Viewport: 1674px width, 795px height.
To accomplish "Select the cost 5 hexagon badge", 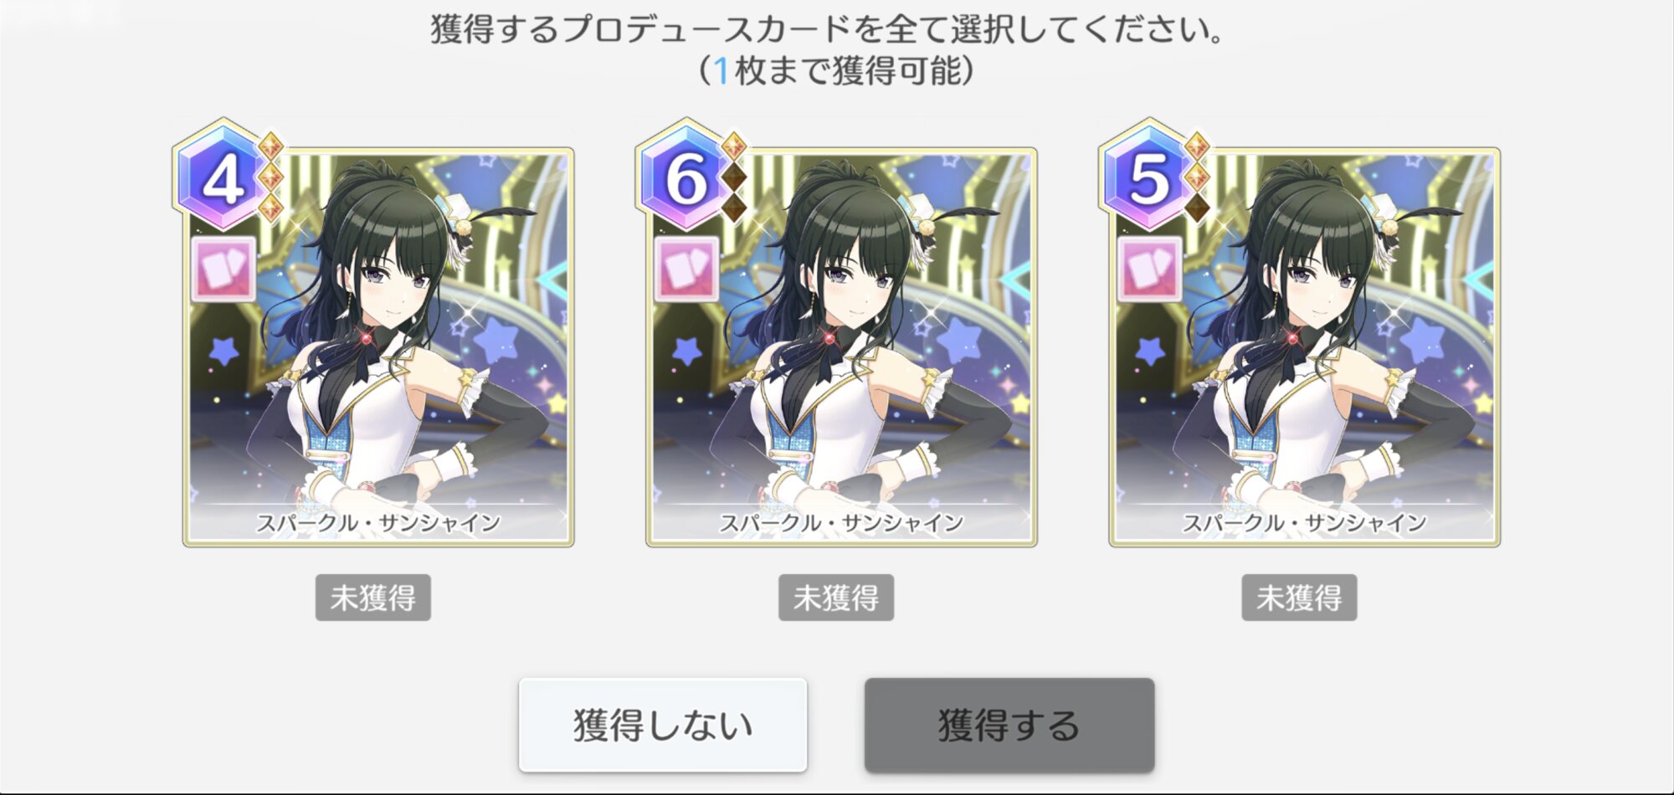I will [x=1148, y=177].
